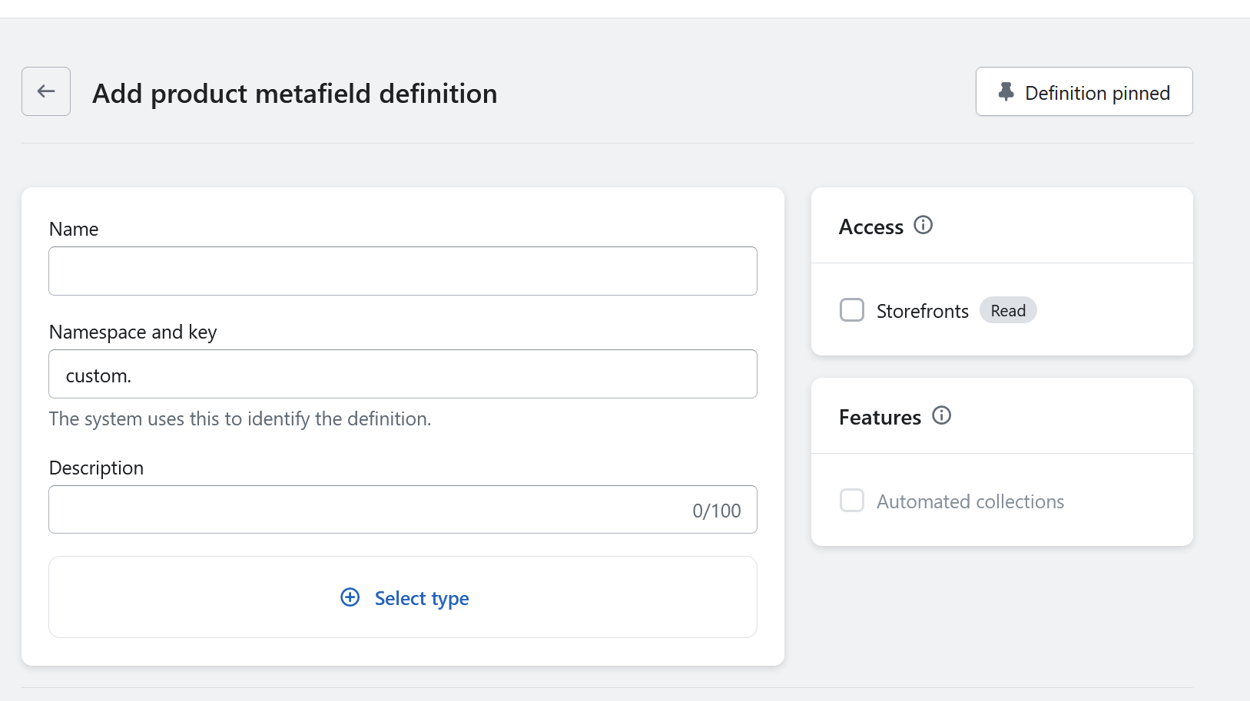Enable the Storefronts access checkbox
Screen dimensions: 1250x701
[852, 310]
